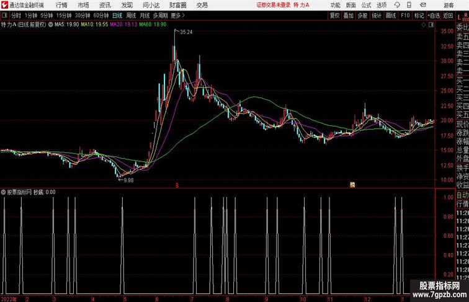The width and height of the screenshot is (469, 302).
Task: Click the 股票指标网 抄底: 0.00 indicator label
Action: point(31,192)
